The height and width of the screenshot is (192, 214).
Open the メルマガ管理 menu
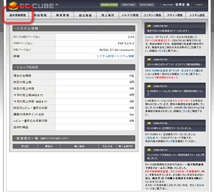(x=130, y=15)
